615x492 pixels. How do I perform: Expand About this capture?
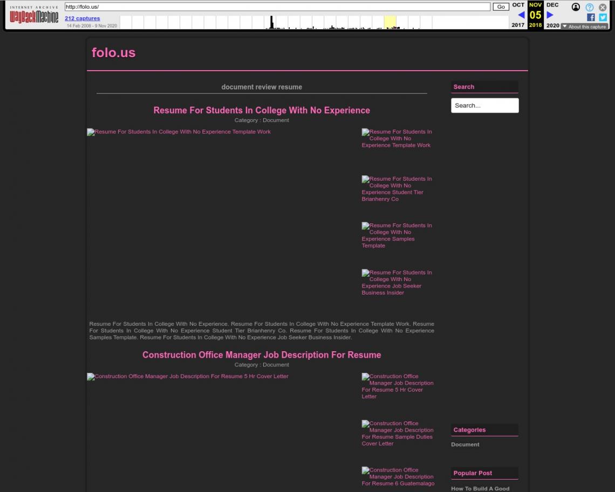(584, 26)
